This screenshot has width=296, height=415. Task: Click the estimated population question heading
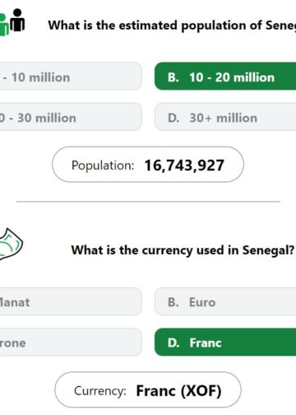tap(172, 26)
